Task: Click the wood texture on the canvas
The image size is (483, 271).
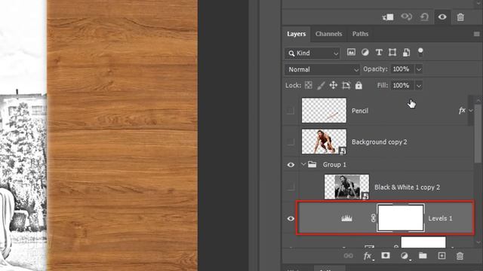Action: [122, 135]
